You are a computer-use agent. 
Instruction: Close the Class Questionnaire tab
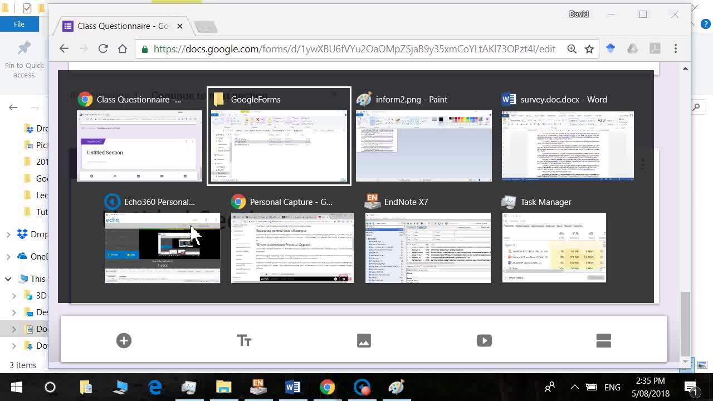pyautogui.click(x=180, y=26)
